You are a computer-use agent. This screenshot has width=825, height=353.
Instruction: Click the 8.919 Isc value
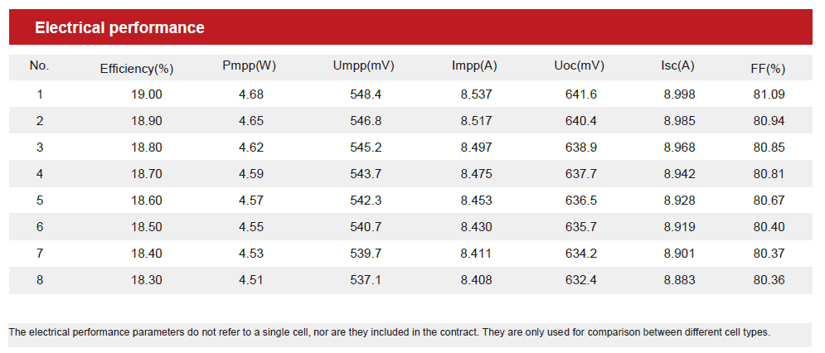coord(679,227)
